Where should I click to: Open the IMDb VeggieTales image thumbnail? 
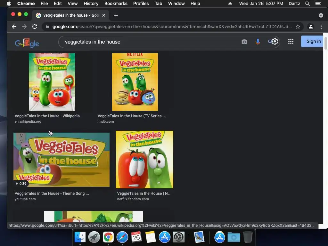135,82
